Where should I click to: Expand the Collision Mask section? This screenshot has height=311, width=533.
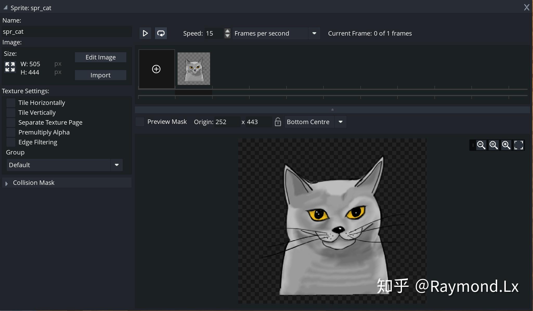(x=6, y=183)
